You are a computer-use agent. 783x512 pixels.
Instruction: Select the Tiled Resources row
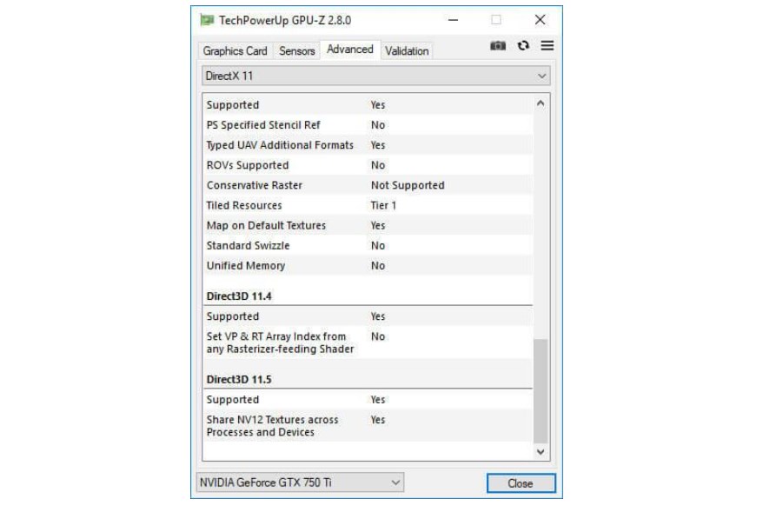368,205
